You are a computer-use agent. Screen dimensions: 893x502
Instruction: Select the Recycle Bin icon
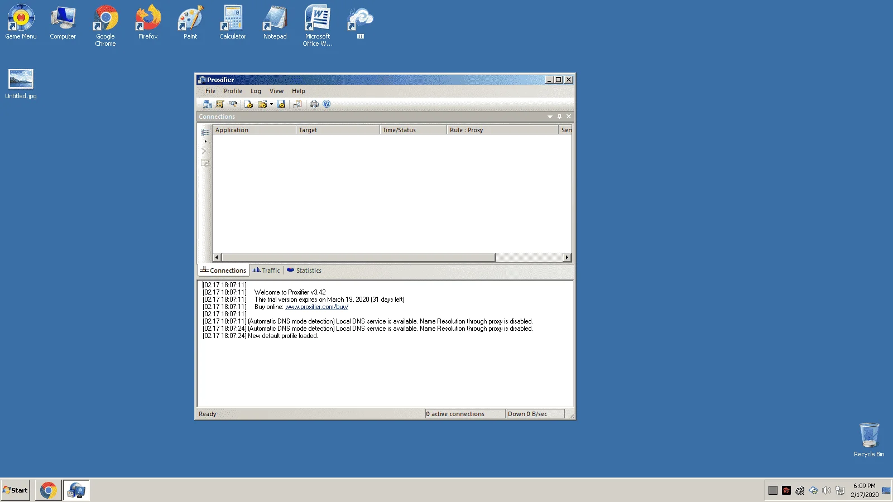pyautogui.click(x=869, y=440)
